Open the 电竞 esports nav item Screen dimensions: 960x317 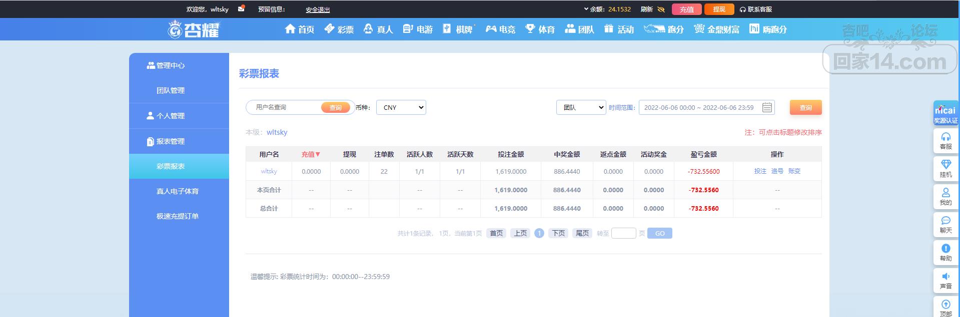pos(500,29)
